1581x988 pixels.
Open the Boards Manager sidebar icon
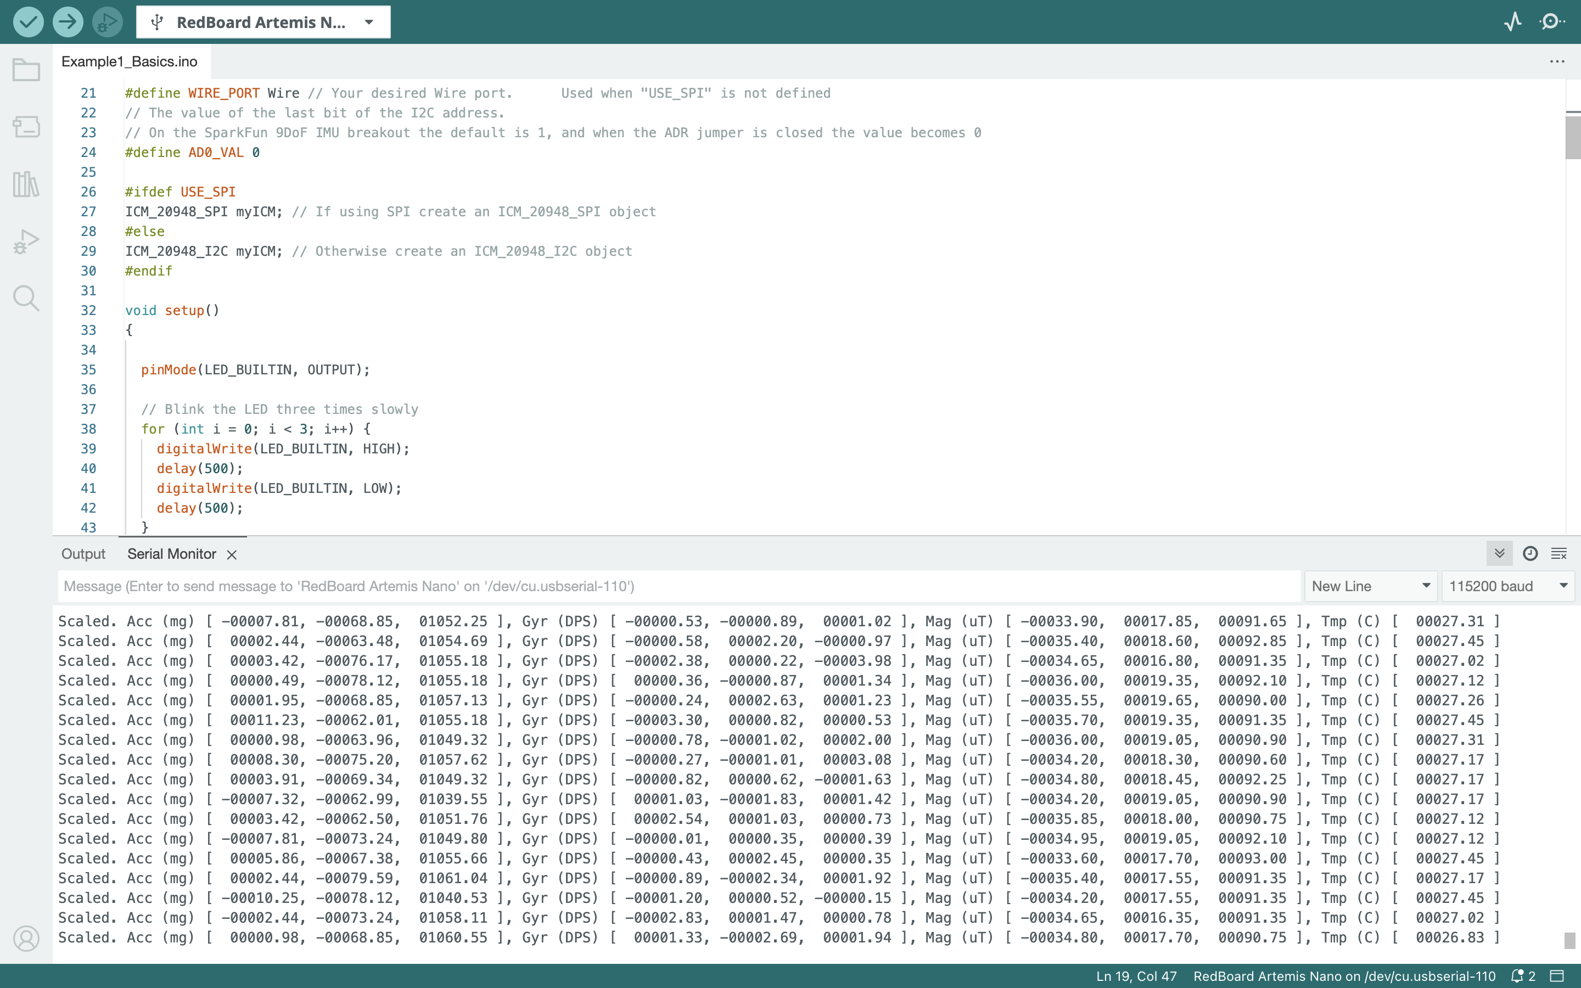[26, 127]
